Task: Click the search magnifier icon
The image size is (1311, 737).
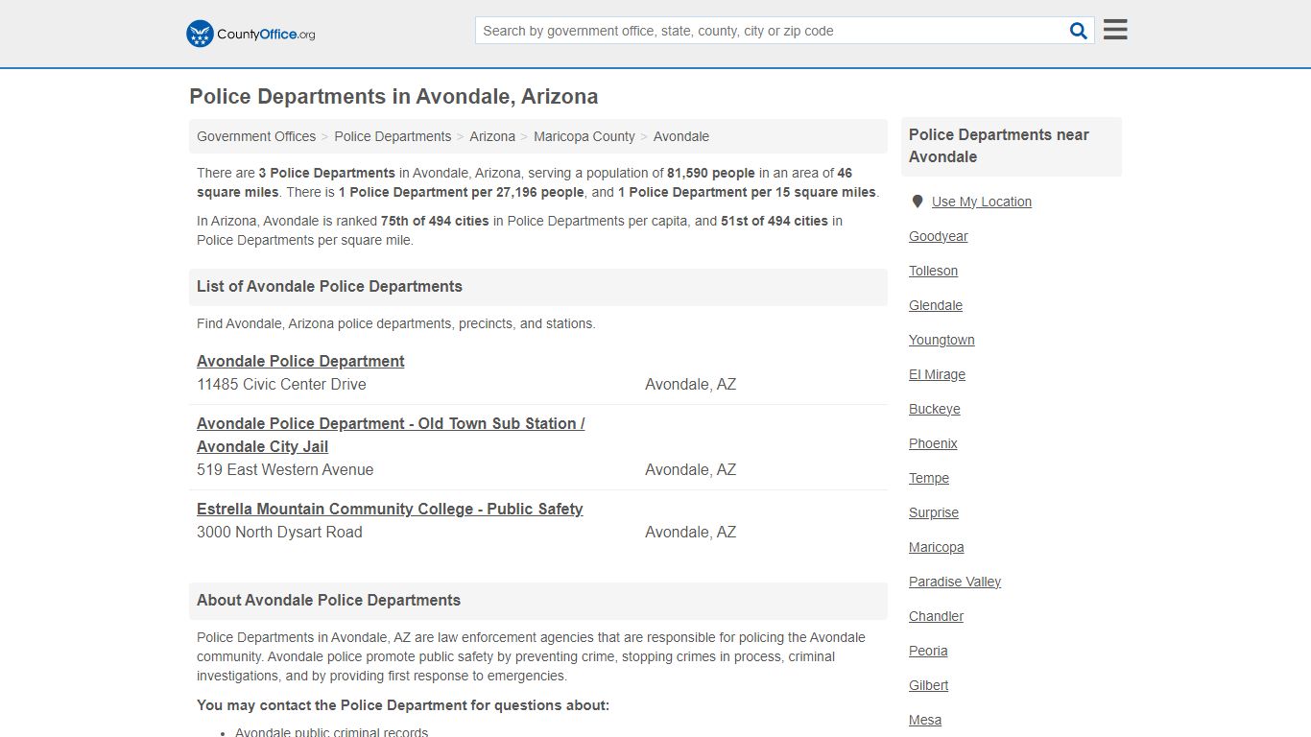Action: [x=1079, y=31]
